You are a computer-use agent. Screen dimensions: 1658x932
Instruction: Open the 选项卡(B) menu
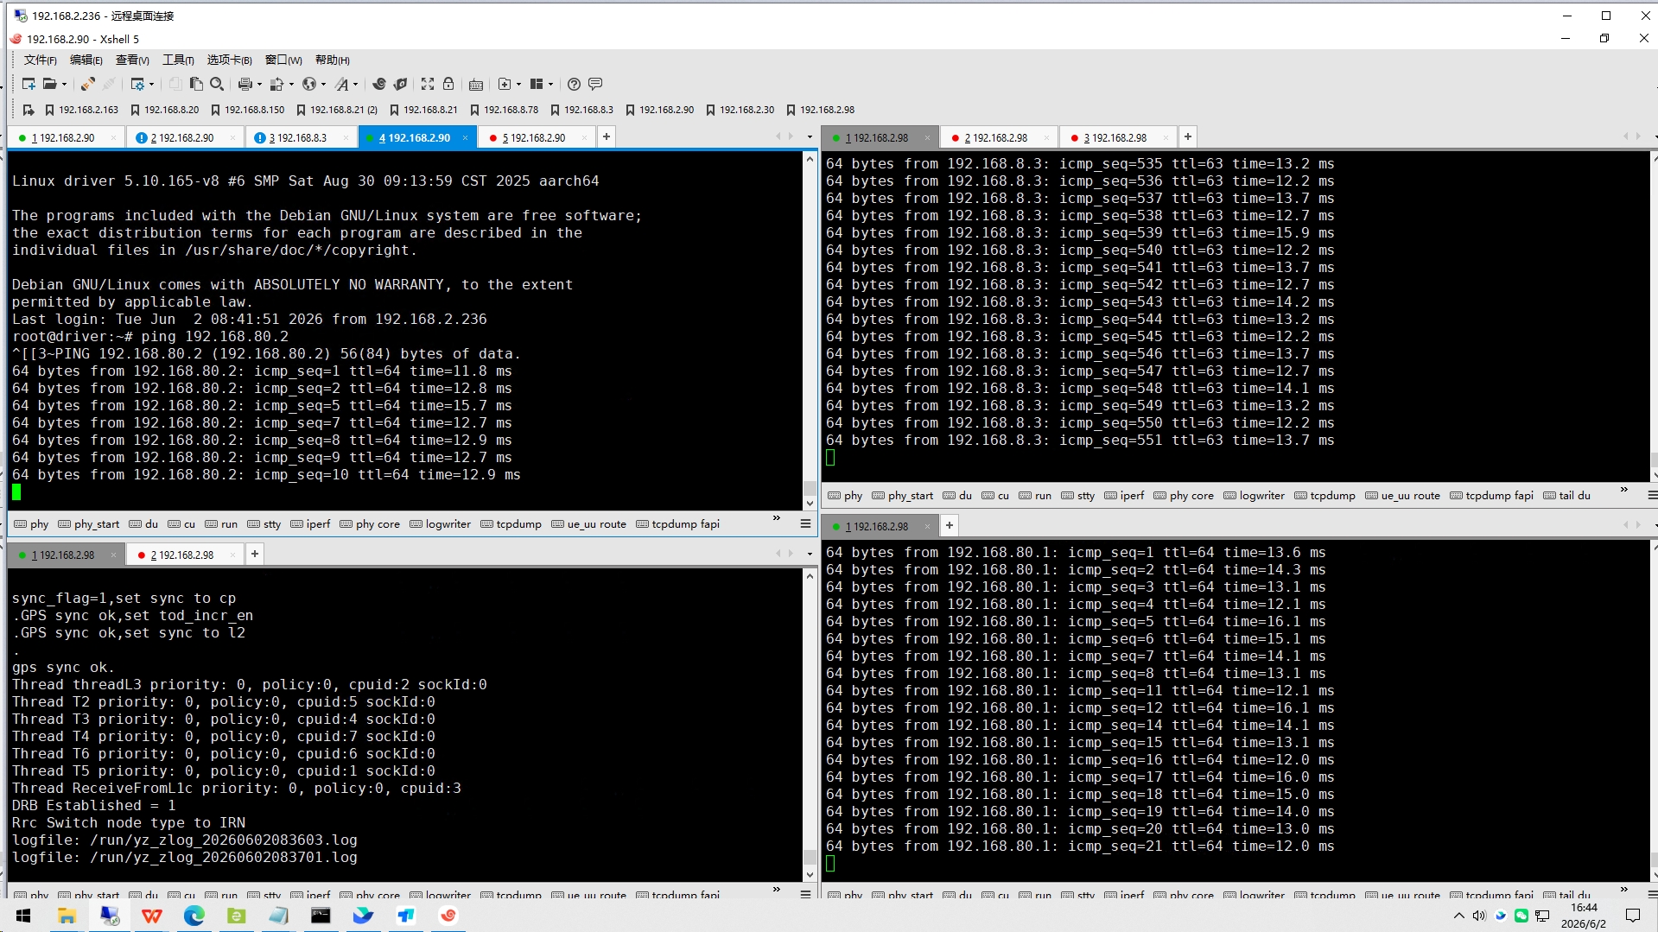[x=229, y=60]
